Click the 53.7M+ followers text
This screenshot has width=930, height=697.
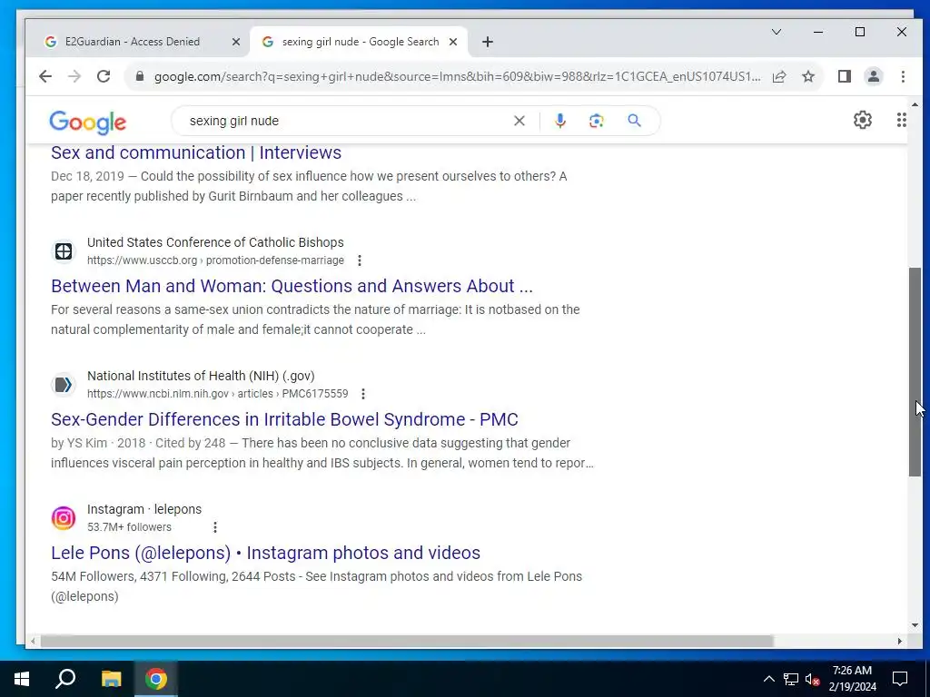pyautogui.click(x=129, y=527)
